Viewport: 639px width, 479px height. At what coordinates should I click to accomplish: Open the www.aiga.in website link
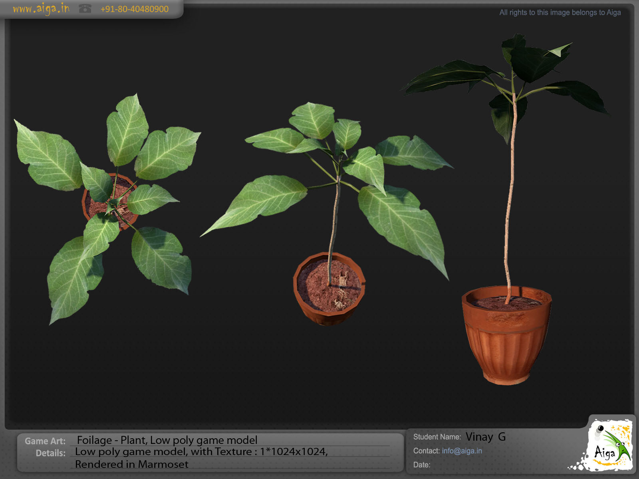pos(41,9)
